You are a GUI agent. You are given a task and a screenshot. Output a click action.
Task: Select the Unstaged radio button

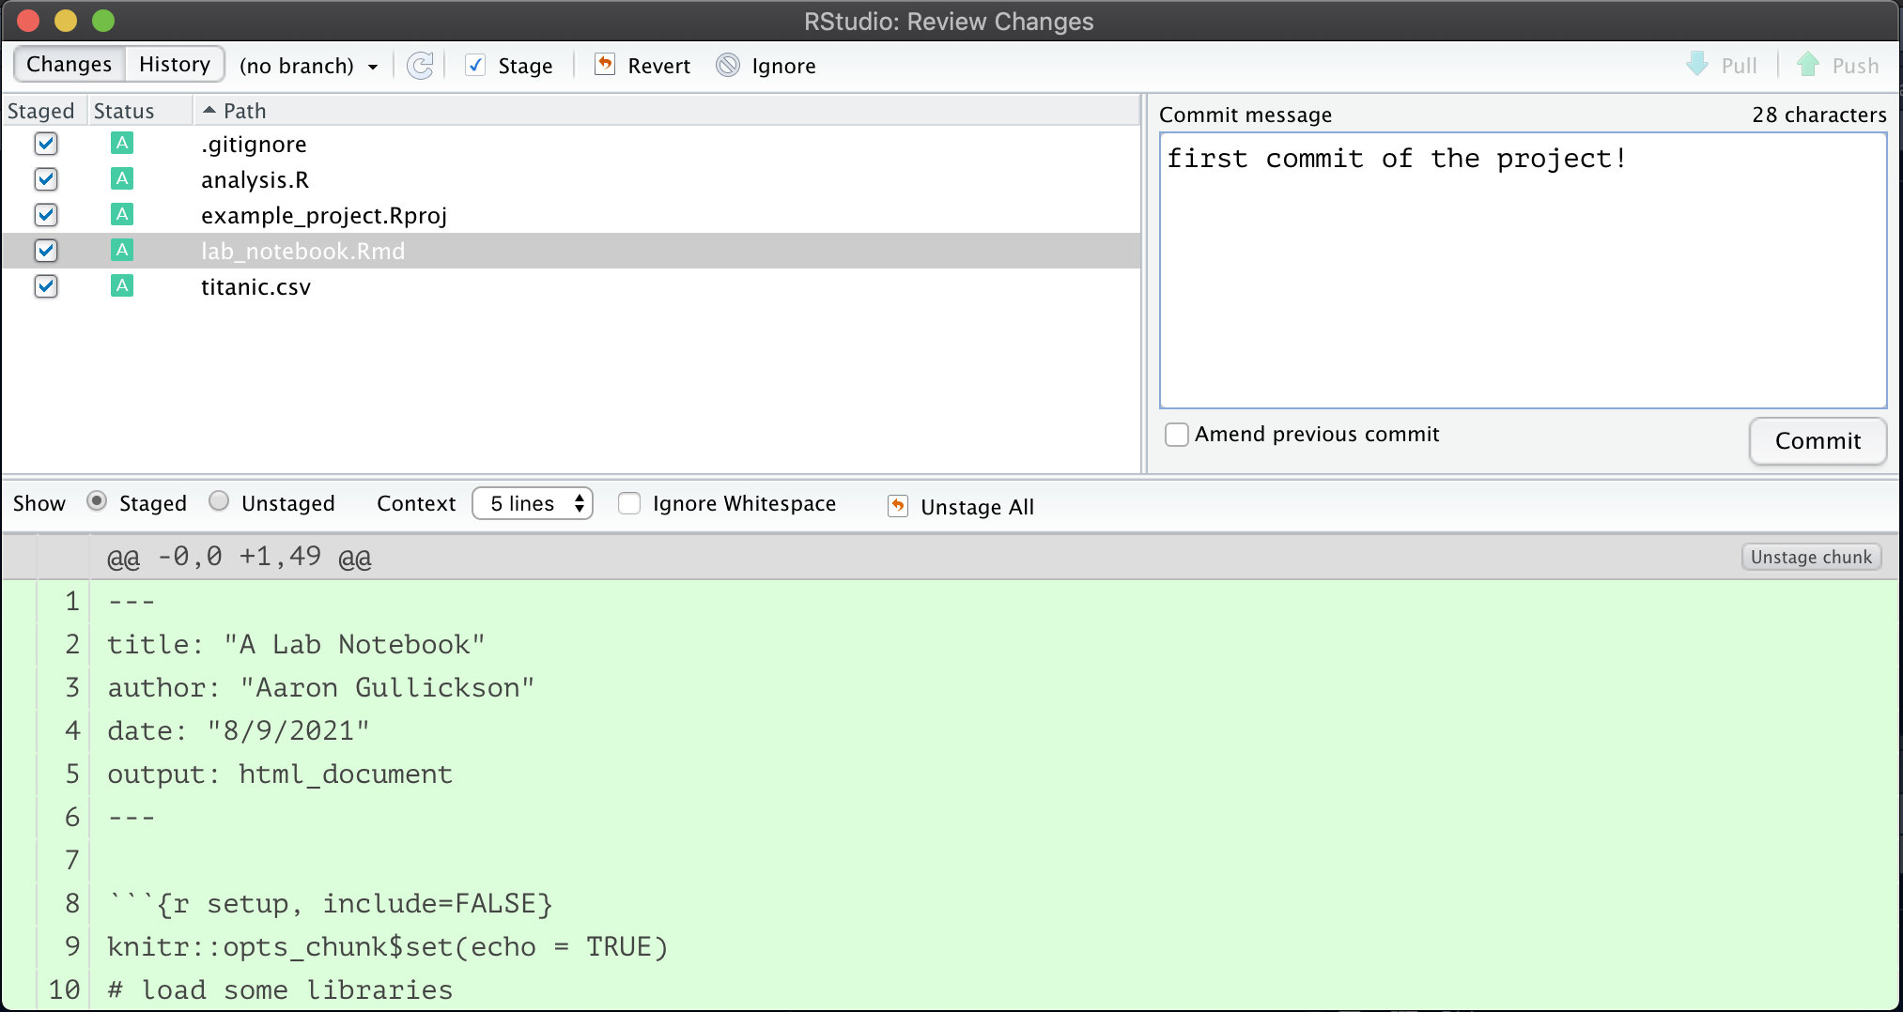click(x=219, y=501)
